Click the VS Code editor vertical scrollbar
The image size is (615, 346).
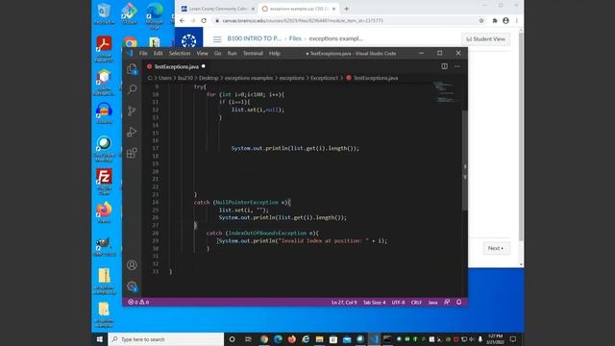465,161
